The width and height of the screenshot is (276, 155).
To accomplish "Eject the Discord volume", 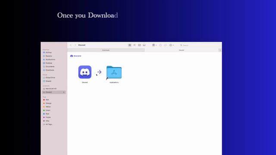I will pyautogui.click(x=64, y=92).
